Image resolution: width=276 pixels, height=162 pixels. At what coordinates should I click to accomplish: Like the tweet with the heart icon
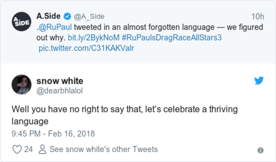[17, 149]
